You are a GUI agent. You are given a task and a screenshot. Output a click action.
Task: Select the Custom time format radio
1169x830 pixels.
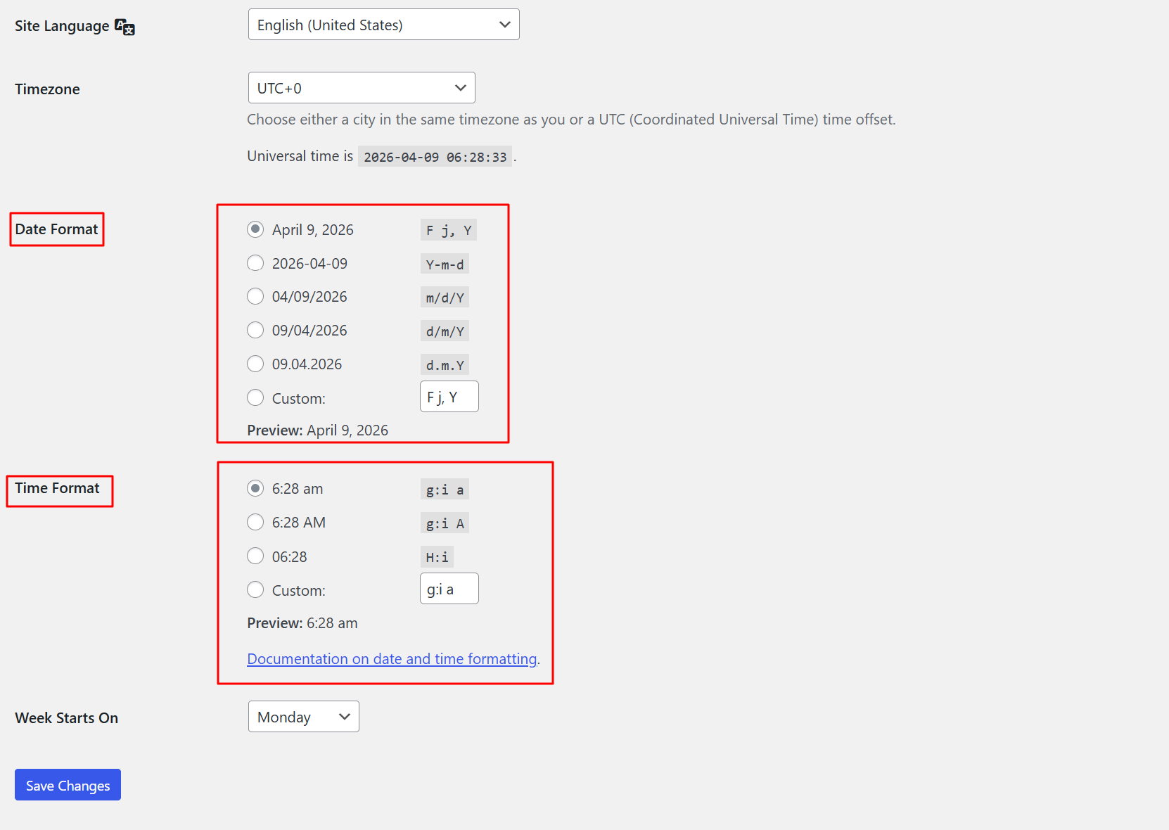(x=255, y=590)
